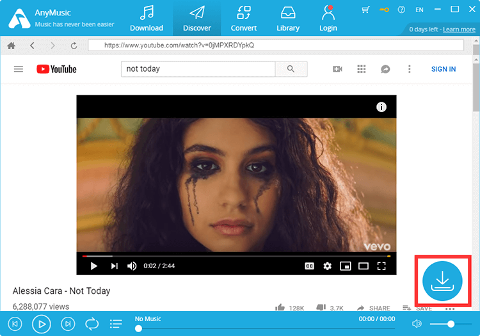Open the YouTube messages icon
The width and height of the screenshot is (480, 336).
pyautogui.click(x=385, y=69)
